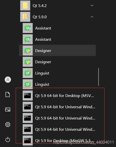
Task: Open Qt 5.9 for Desktop (MinGW 5.3... prompt
Action: (x=57, y=140)
